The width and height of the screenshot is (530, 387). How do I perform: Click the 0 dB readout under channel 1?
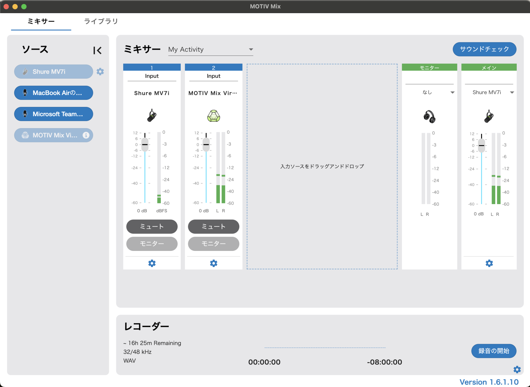(x=142, y=211)
